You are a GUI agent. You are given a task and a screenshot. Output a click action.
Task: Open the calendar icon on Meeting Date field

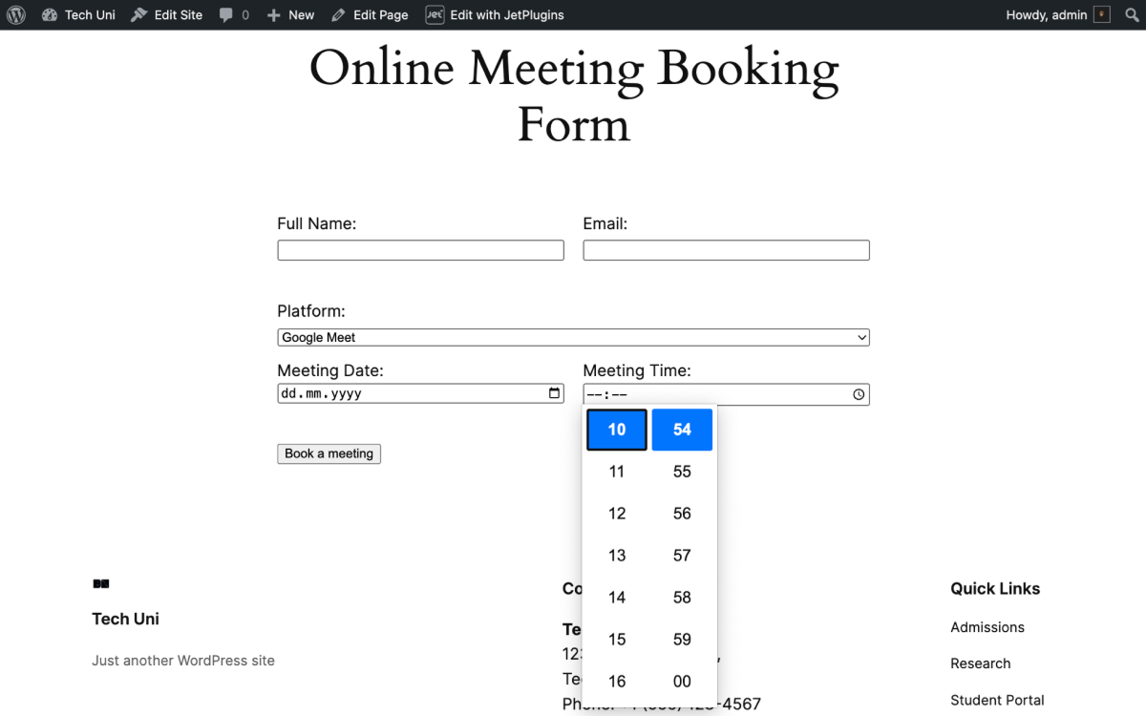(x=554, y=392)
